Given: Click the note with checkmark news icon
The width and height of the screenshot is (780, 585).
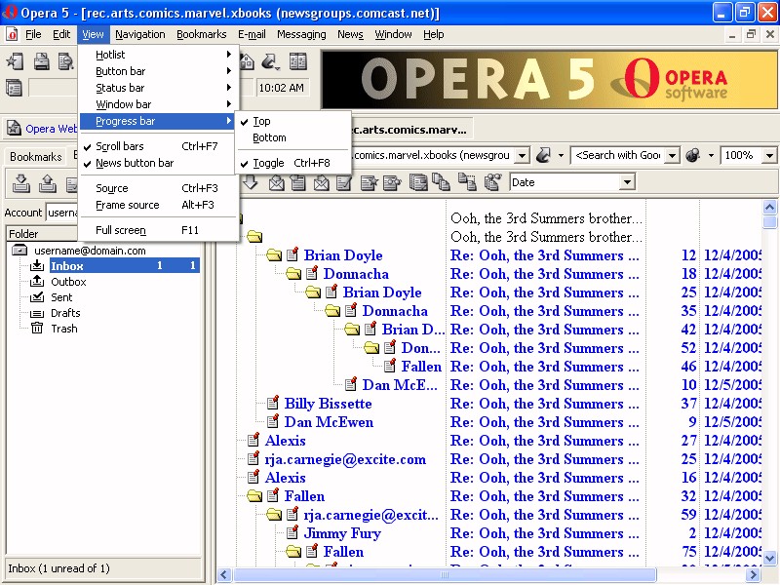Looking at the screenshot, I should (344, 182).
